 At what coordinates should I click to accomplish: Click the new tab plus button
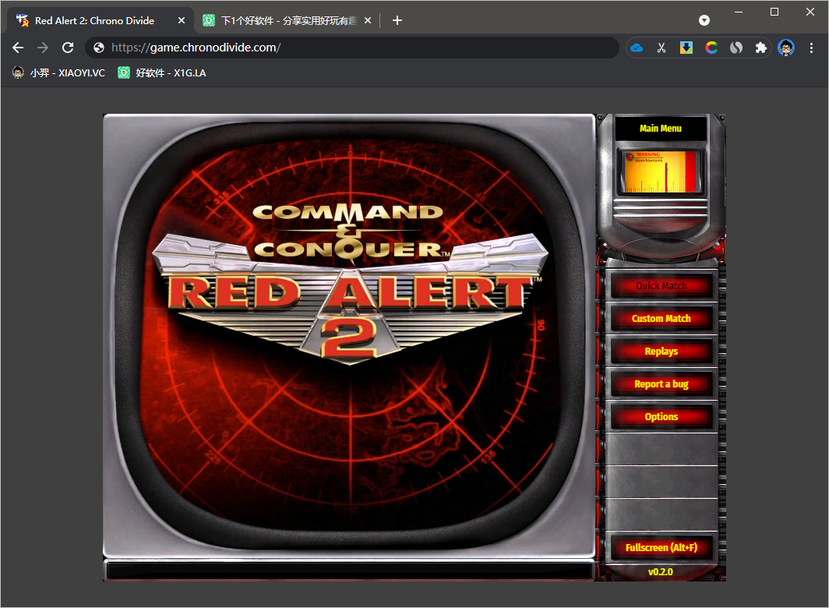click(397, 20)
